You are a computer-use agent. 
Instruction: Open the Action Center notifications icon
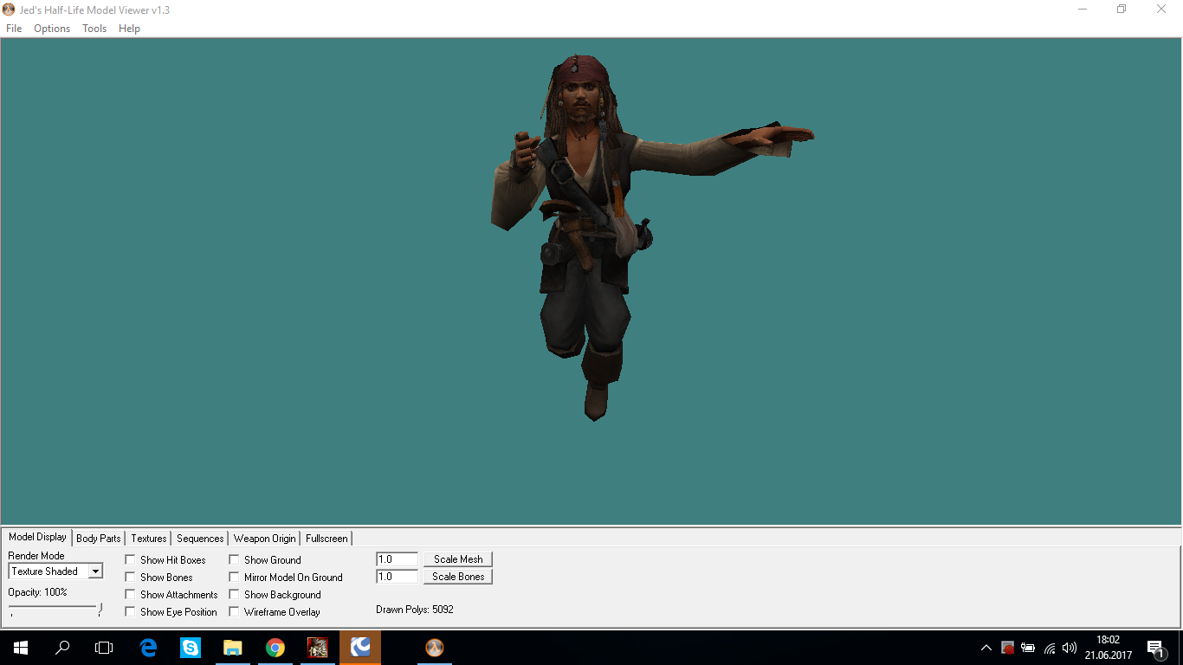click(x=1155, y=648)
